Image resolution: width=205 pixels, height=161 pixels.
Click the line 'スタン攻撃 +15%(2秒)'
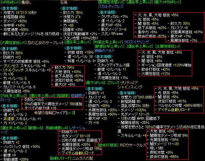coord(80,38)
